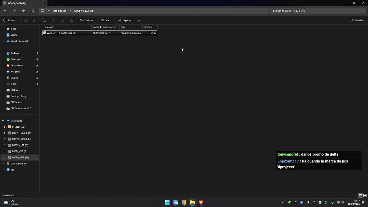Screen dimensions: 368x207
Task: Expand D00FY1_500GB (D:) drive node
Action: click(5, 133)
